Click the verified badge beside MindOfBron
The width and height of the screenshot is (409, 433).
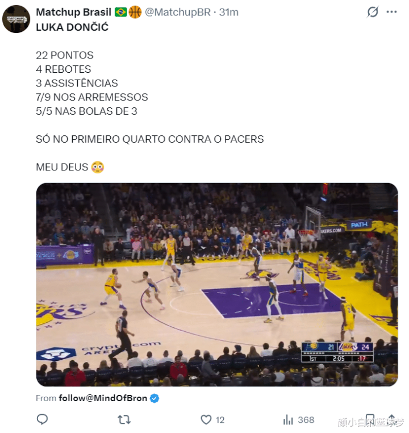[155, 398]
